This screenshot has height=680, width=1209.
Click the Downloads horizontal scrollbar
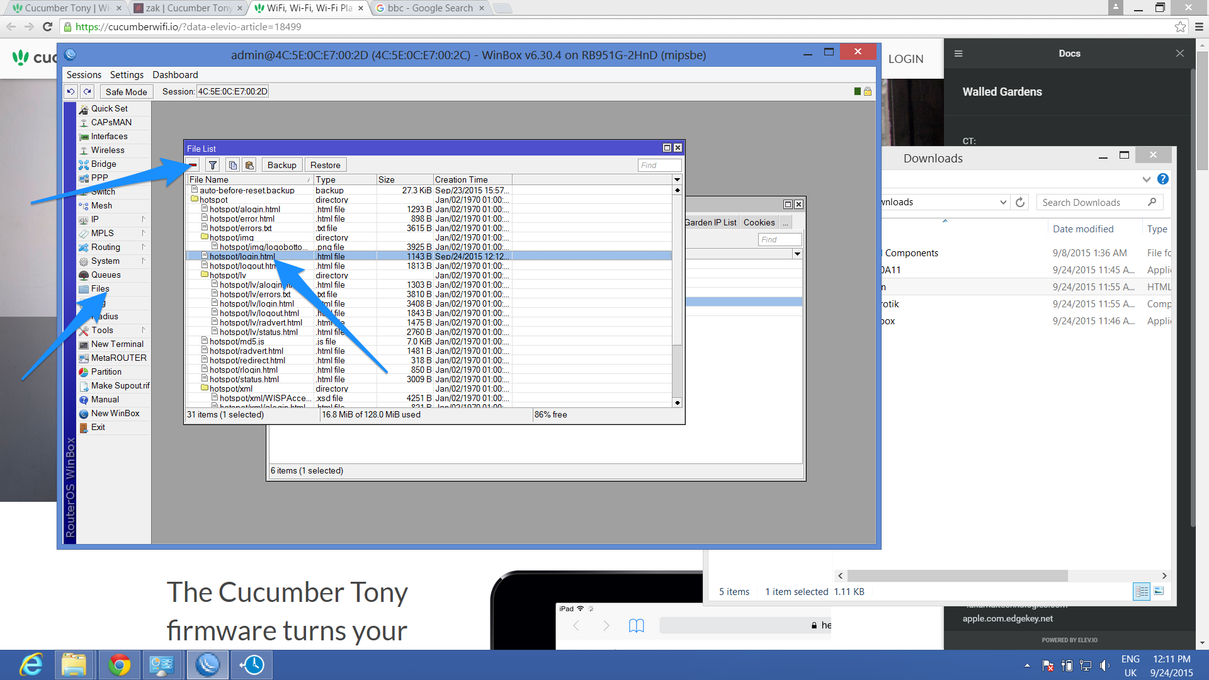tap(957, 575)
